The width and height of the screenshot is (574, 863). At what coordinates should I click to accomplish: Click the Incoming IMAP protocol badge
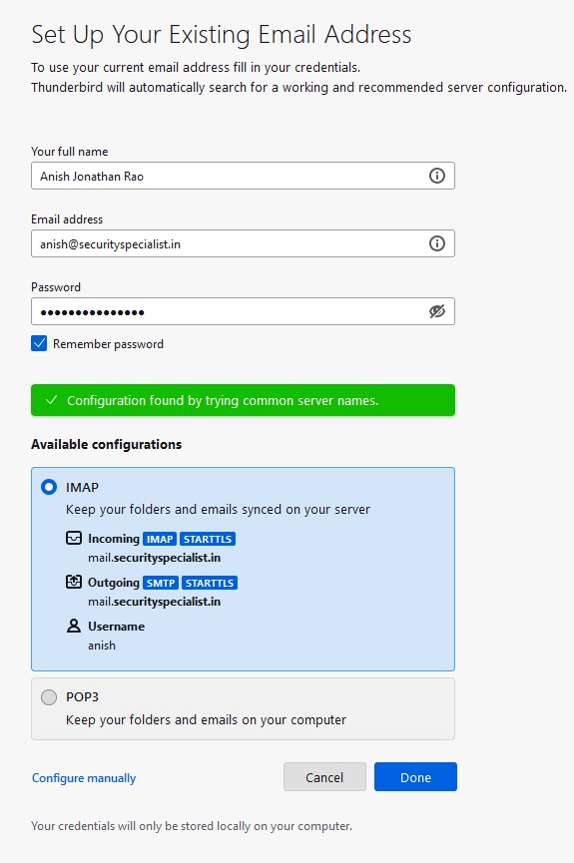tap(160, 539)
